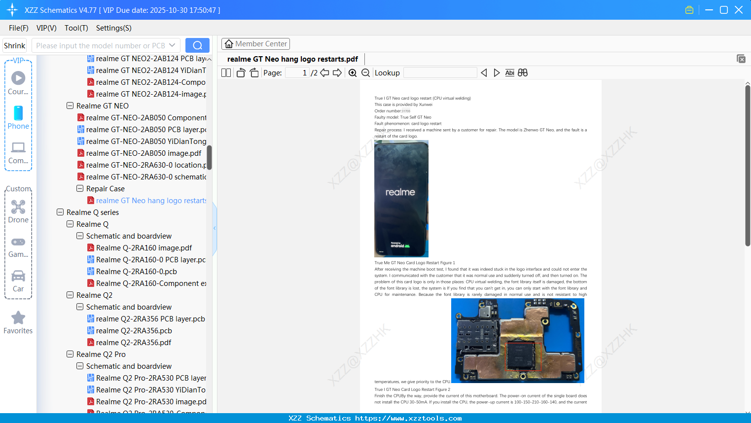
Task: Click the blue search magnifier button
Action: coord(197,45)
